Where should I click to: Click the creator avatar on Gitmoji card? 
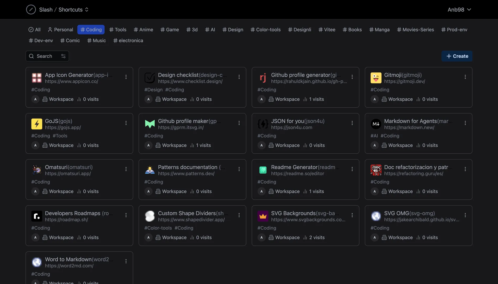click(375, 99)
